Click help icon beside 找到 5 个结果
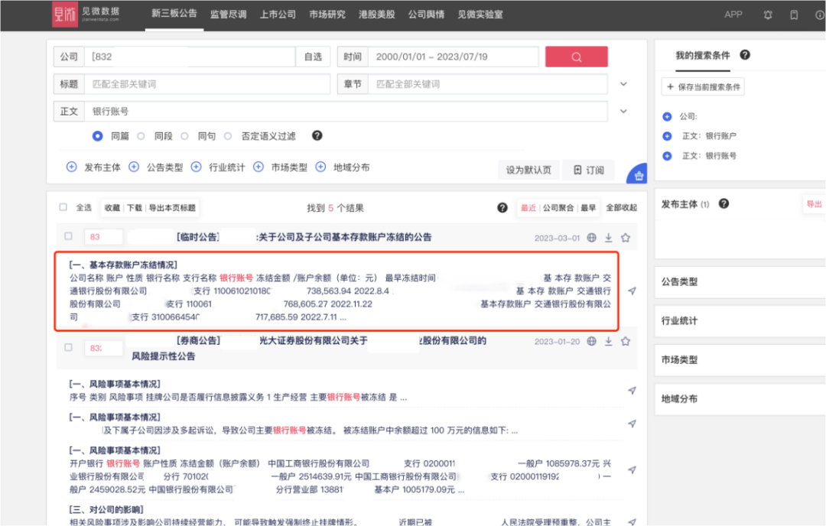This screenshot has height=526, width=826. coord(502,207)
